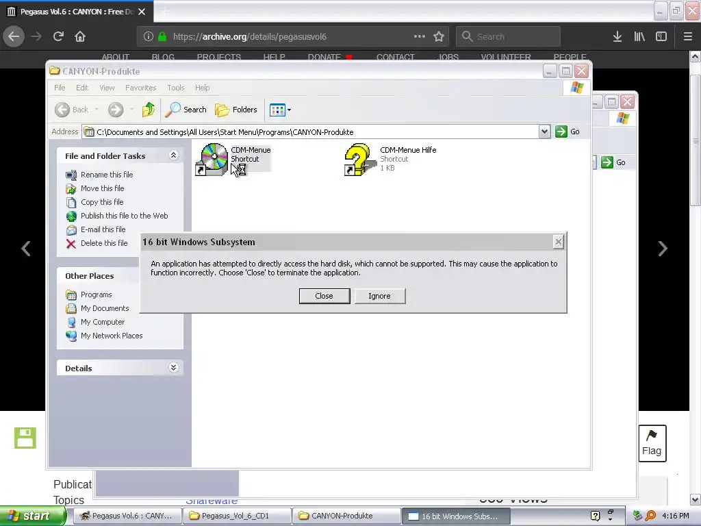Open the Tools menu

[176, 88]
